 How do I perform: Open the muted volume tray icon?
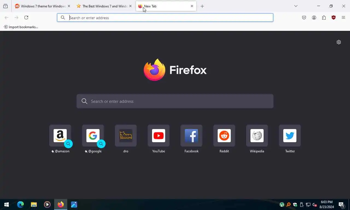coord(315,205)
